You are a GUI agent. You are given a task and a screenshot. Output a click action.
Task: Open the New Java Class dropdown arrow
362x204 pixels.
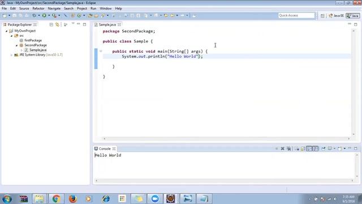tap(84, 15)
